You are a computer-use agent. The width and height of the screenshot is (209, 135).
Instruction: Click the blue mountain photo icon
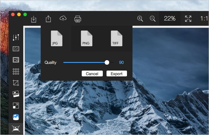point(16,117)
